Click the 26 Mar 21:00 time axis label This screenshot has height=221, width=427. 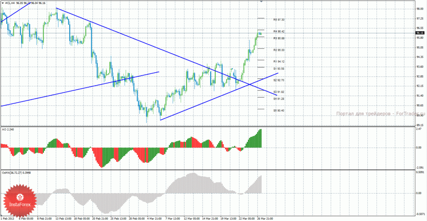click(x=265, y=219)
